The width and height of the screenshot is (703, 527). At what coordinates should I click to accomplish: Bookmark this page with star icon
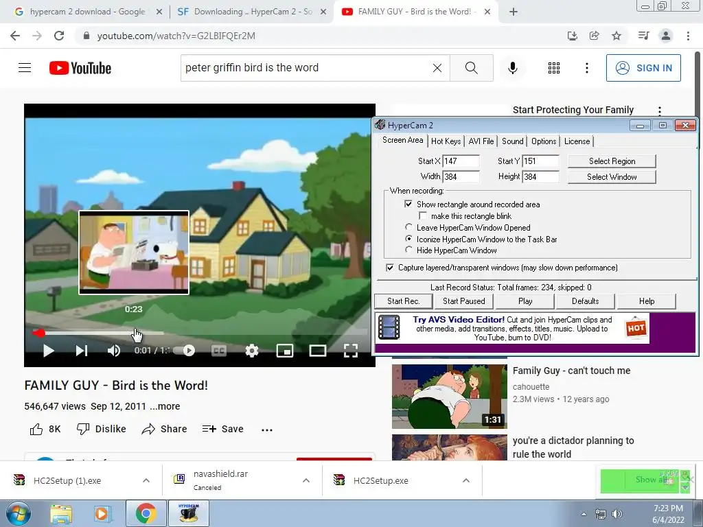coord(616,36)
